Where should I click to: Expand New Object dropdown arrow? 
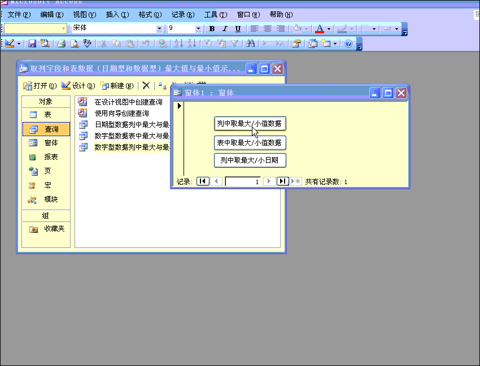(335, 44)
